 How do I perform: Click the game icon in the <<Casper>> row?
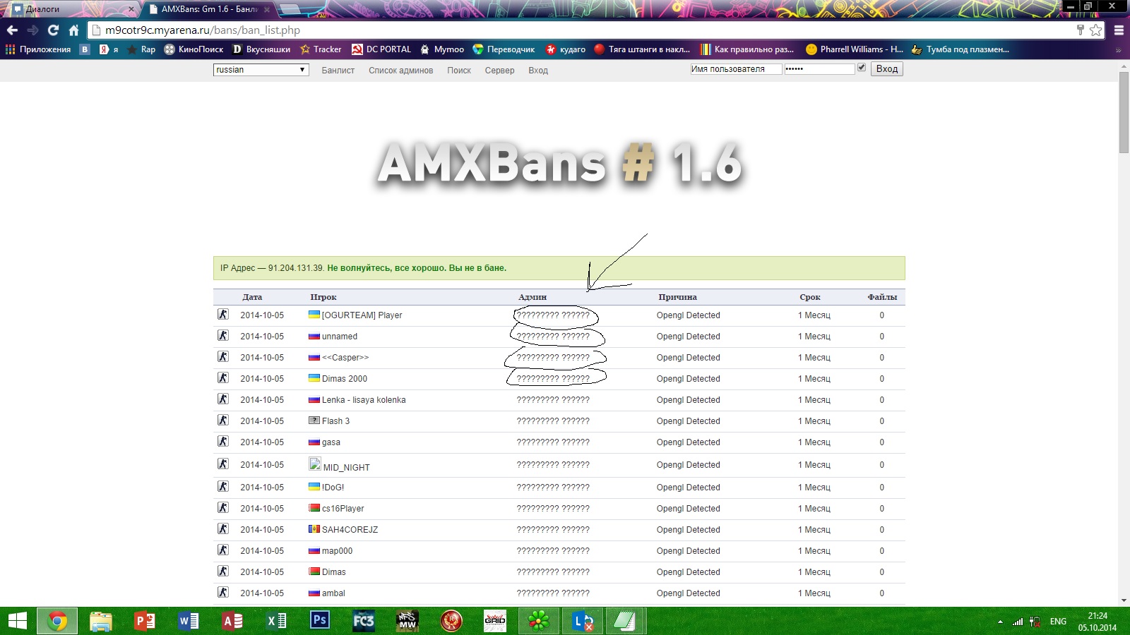[x=223, y=357]
